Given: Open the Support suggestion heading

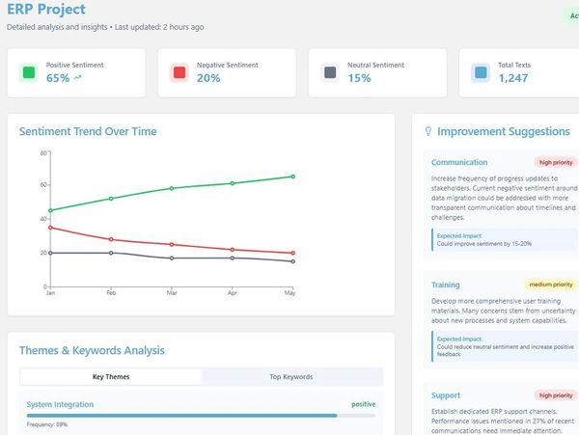Looking at the screenshot, I should [x=446, y=395].
